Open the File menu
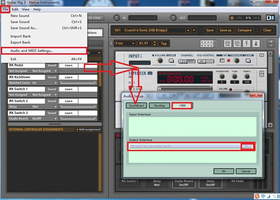 coord(5,9)
